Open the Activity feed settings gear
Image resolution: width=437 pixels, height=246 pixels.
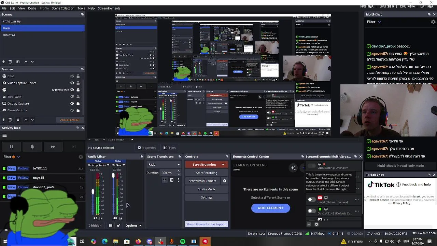pyautogui.click(x=81, y=157)
